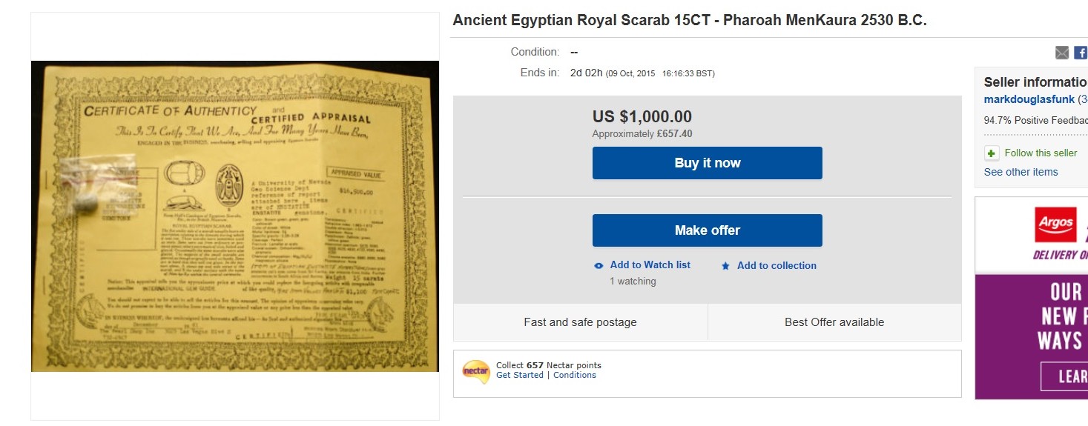Click the Follow this seller text
1088x426 pixels.
point(1041,153)
